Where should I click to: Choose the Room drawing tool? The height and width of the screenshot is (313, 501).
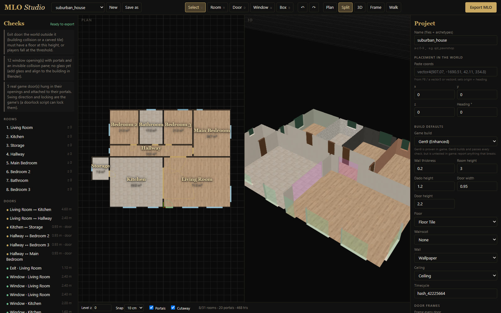click(x=217, y=7)
